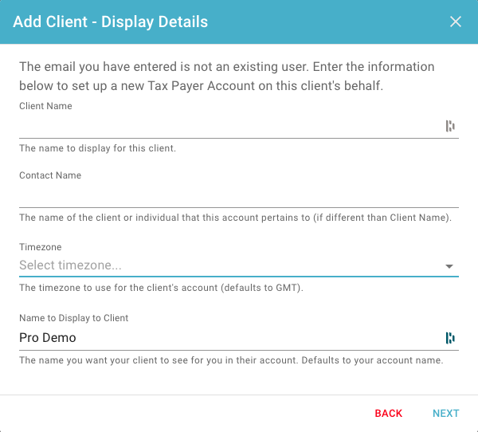
Task: Click the Add Client - Display Details title
Action: point(111,22)
